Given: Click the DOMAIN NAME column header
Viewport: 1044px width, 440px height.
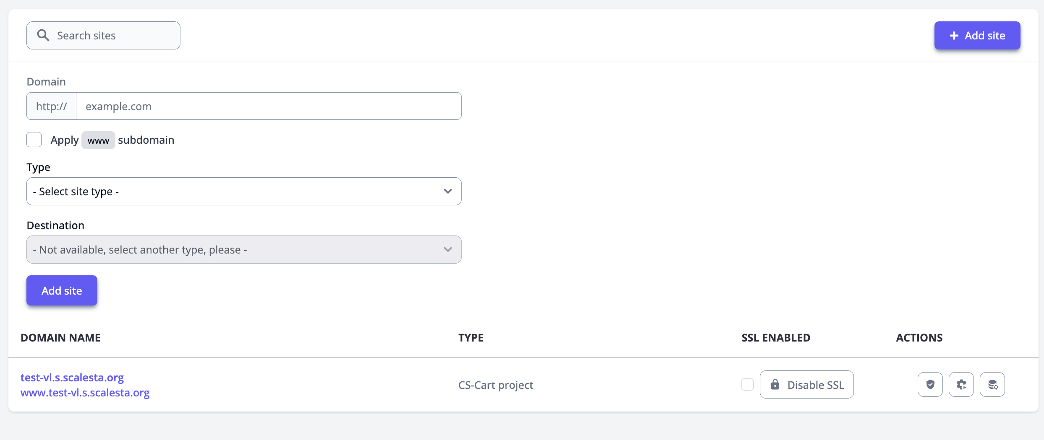Looking at the screenshot, I should coord(61,338).
